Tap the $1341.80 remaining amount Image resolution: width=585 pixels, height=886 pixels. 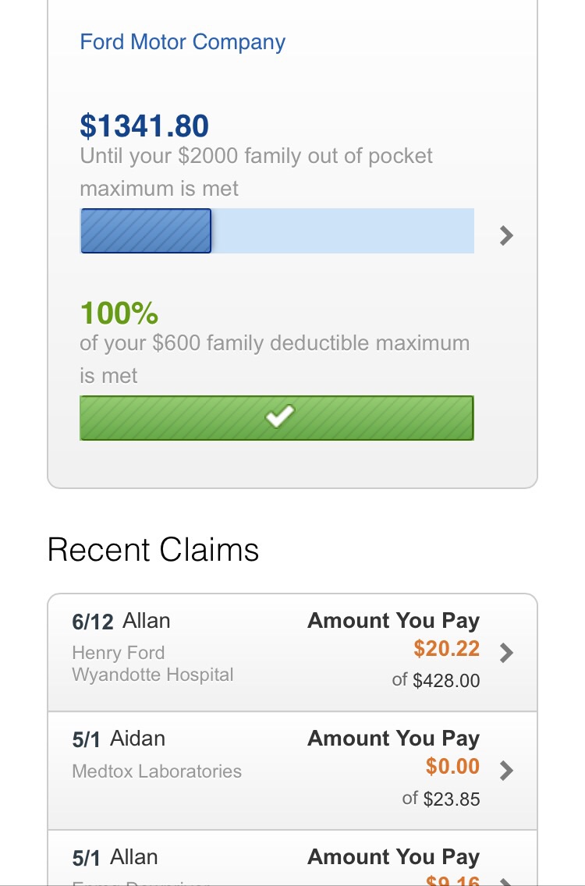pyautogui.click(x=144, y=126)
